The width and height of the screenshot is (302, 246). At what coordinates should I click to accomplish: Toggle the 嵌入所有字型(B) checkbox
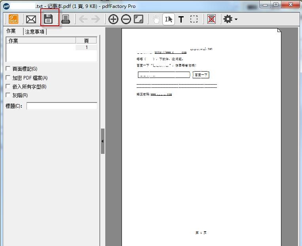point(8,86)
